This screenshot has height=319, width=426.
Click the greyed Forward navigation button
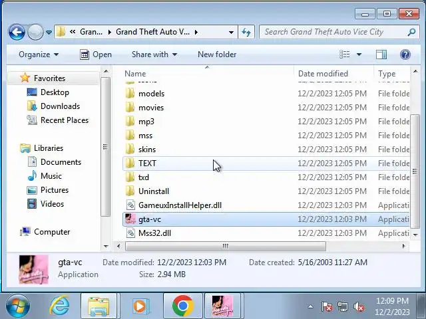(x=35, y=32)
